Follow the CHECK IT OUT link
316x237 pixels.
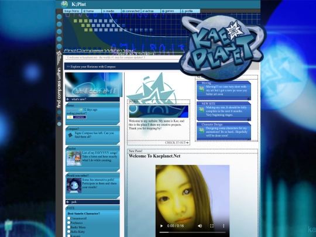177,143
